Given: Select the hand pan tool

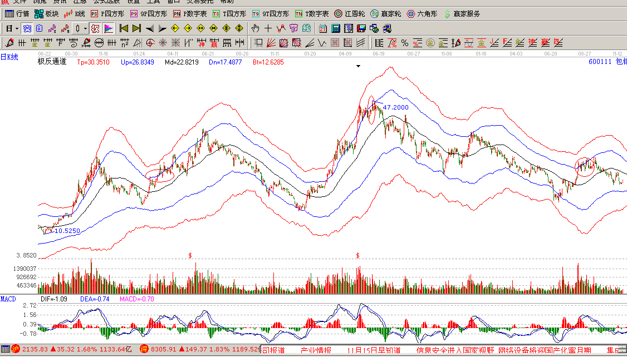Looking at the screenshot, I should click(256, 28).
